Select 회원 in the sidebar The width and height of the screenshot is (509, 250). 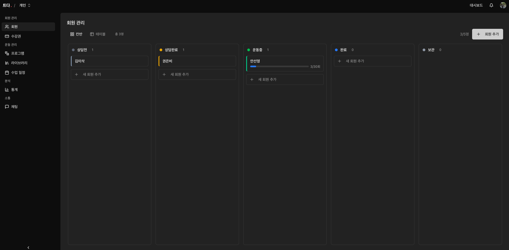tap(14, 27)
